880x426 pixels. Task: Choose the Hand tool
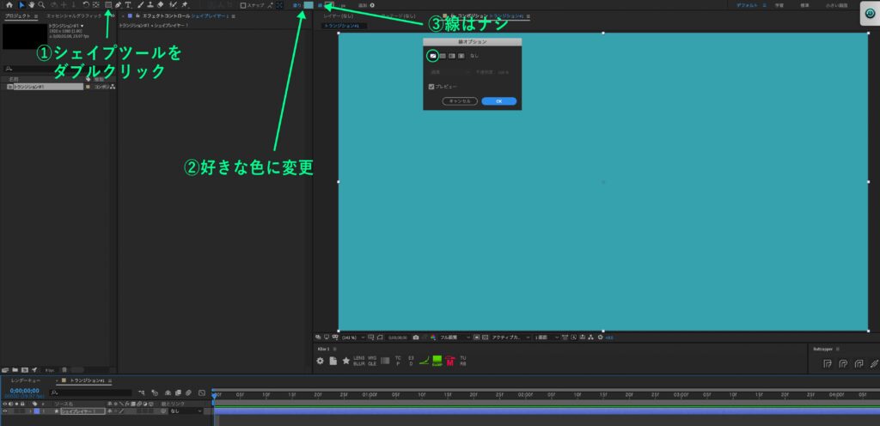(x=32, y=4)
